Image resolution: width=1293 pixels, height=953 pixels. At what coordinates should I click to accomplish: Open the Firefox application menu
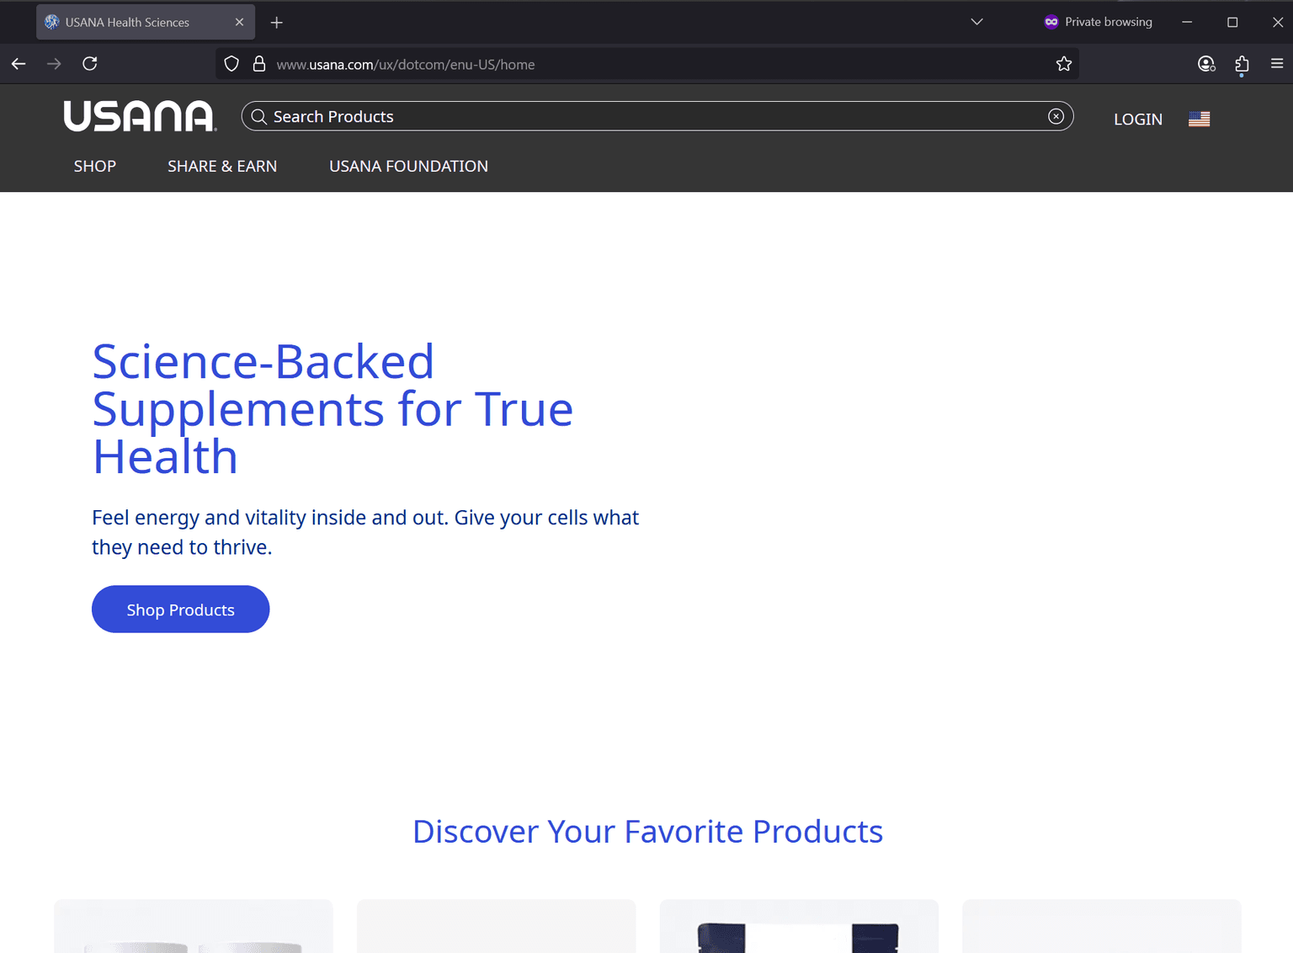1277,63
